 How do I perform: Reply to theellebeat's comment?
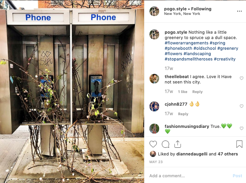(197, 92)
